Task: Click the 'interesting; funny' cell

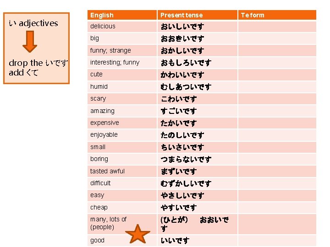Action: pos(122,63)
